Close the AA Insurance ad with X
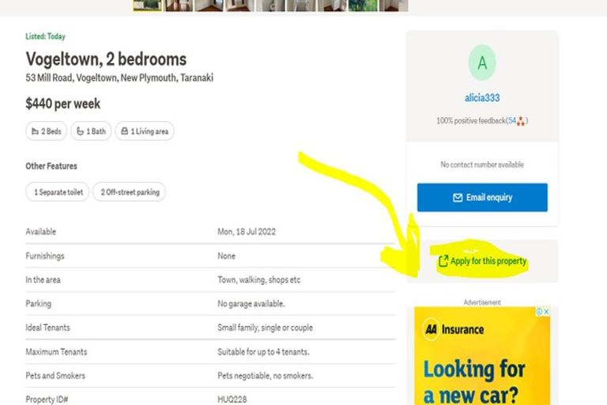Screen dimensions: 607x405 click(545, 312)
